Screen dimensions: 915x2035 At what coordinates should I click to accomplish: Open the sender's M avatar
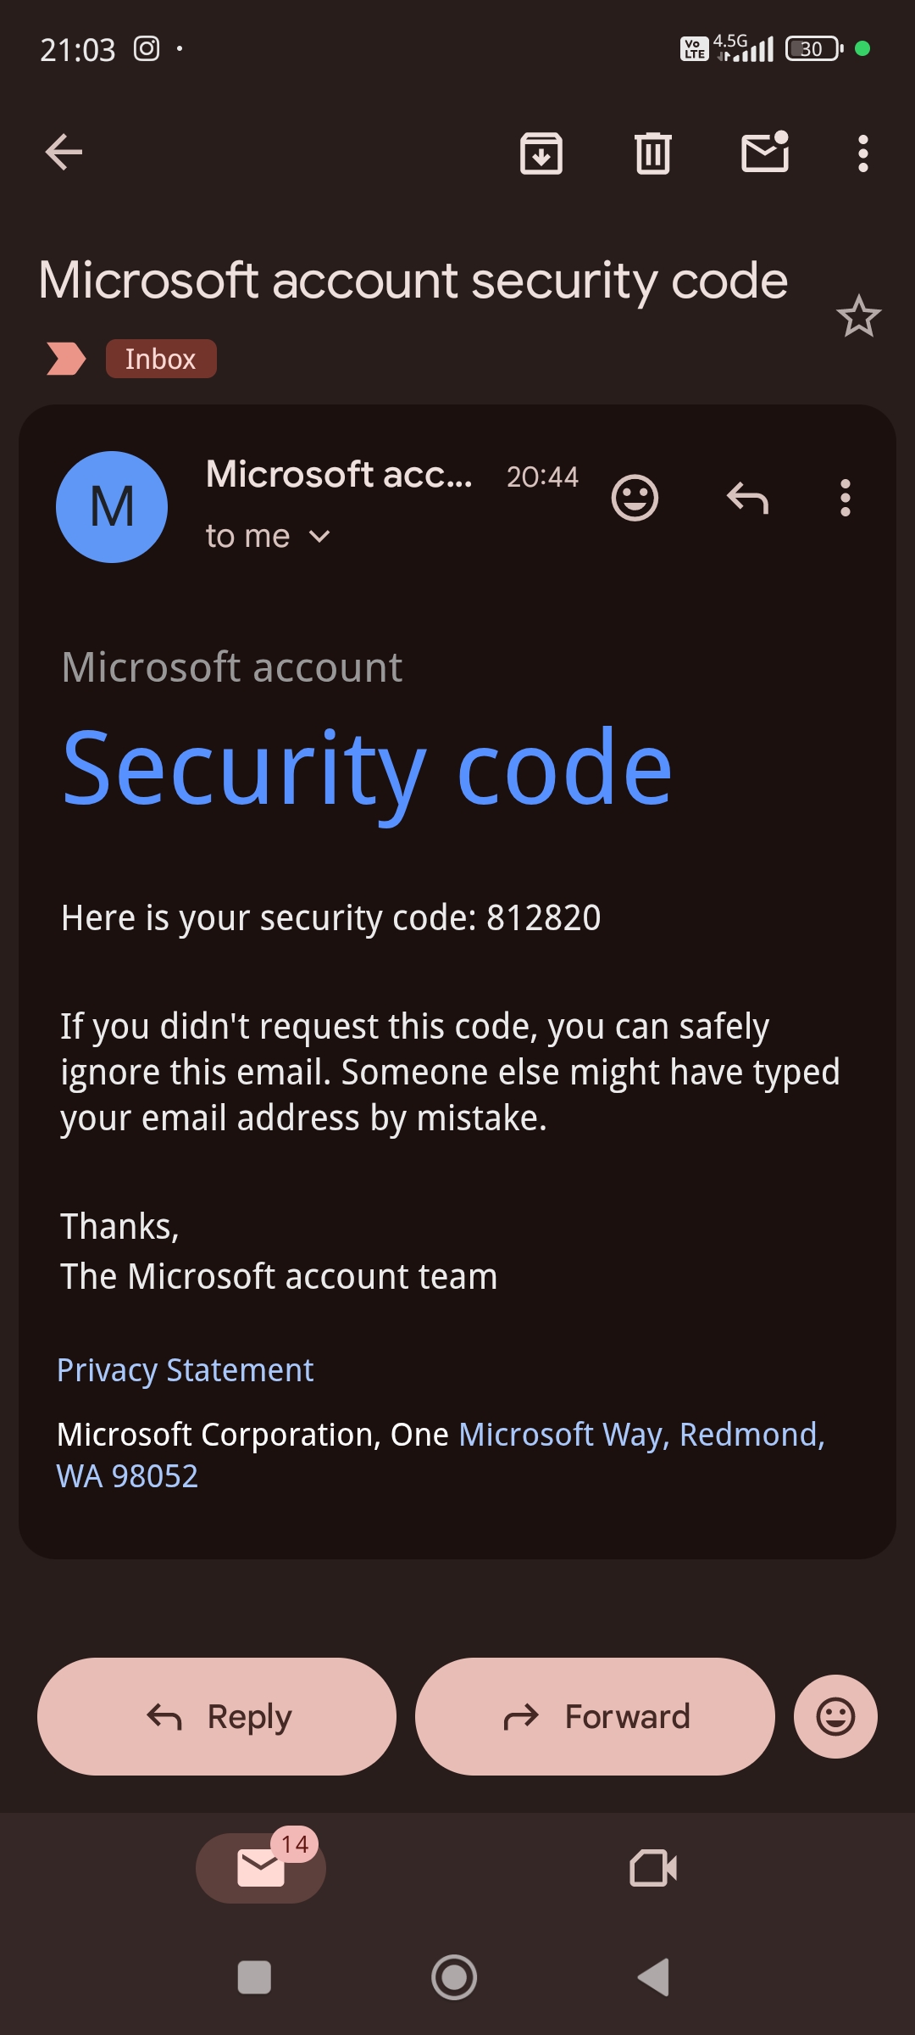(x=112, y=507)
